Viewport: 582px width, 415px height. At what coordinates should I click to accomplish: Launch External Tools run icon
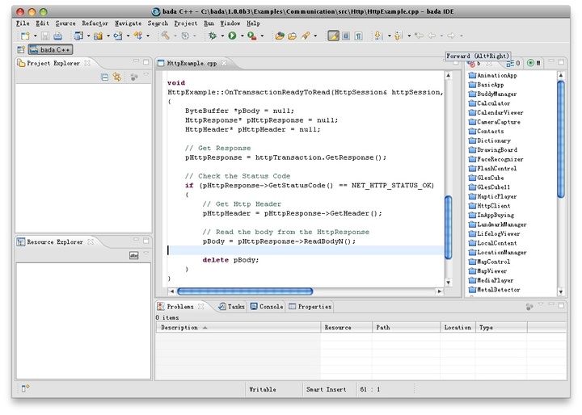(x=252, y=36)
